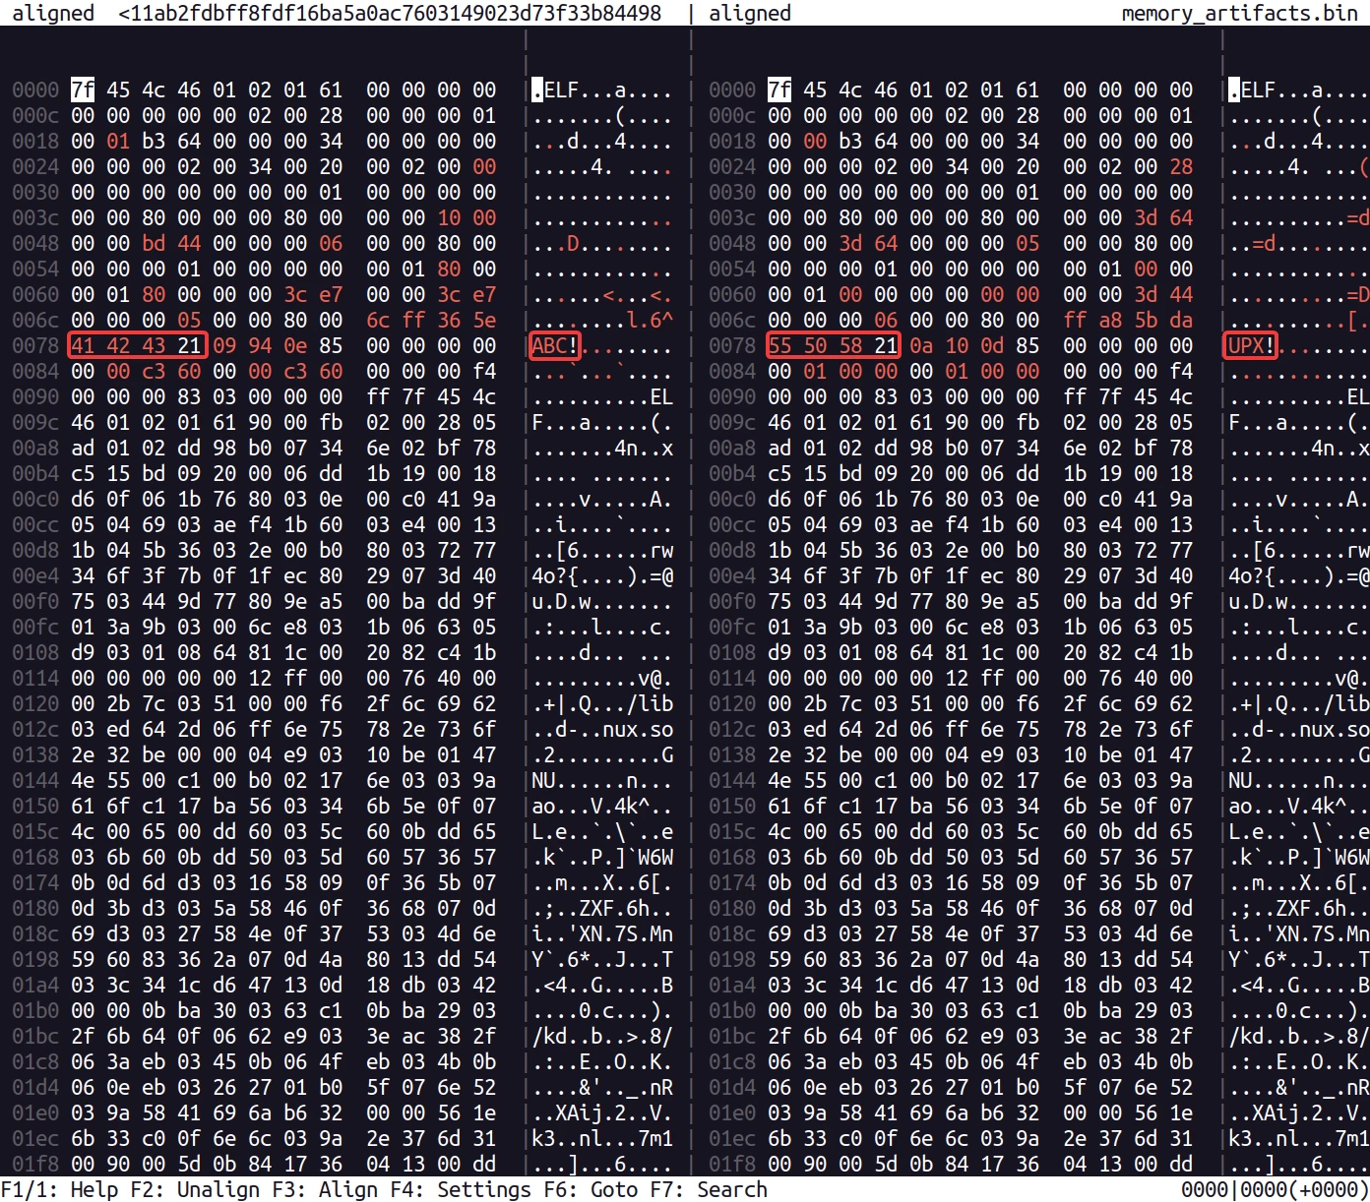Click the left file's hash name in header
Viewport: 1370px width, 1202px height.
click(390, 13)
